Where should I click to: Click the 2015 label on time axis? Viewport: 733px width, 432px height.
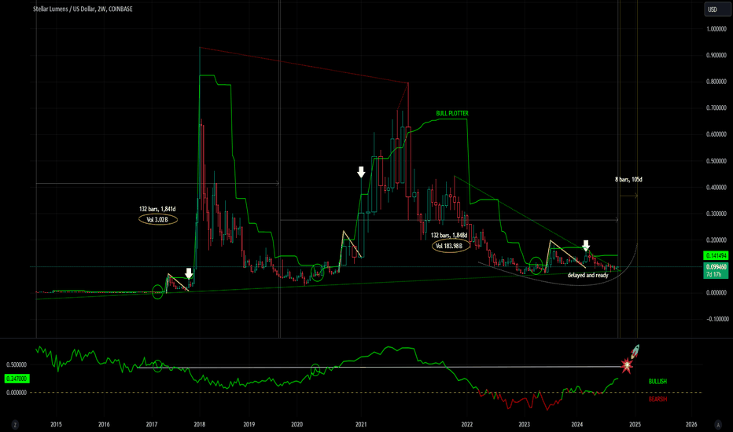pos(56,424)
